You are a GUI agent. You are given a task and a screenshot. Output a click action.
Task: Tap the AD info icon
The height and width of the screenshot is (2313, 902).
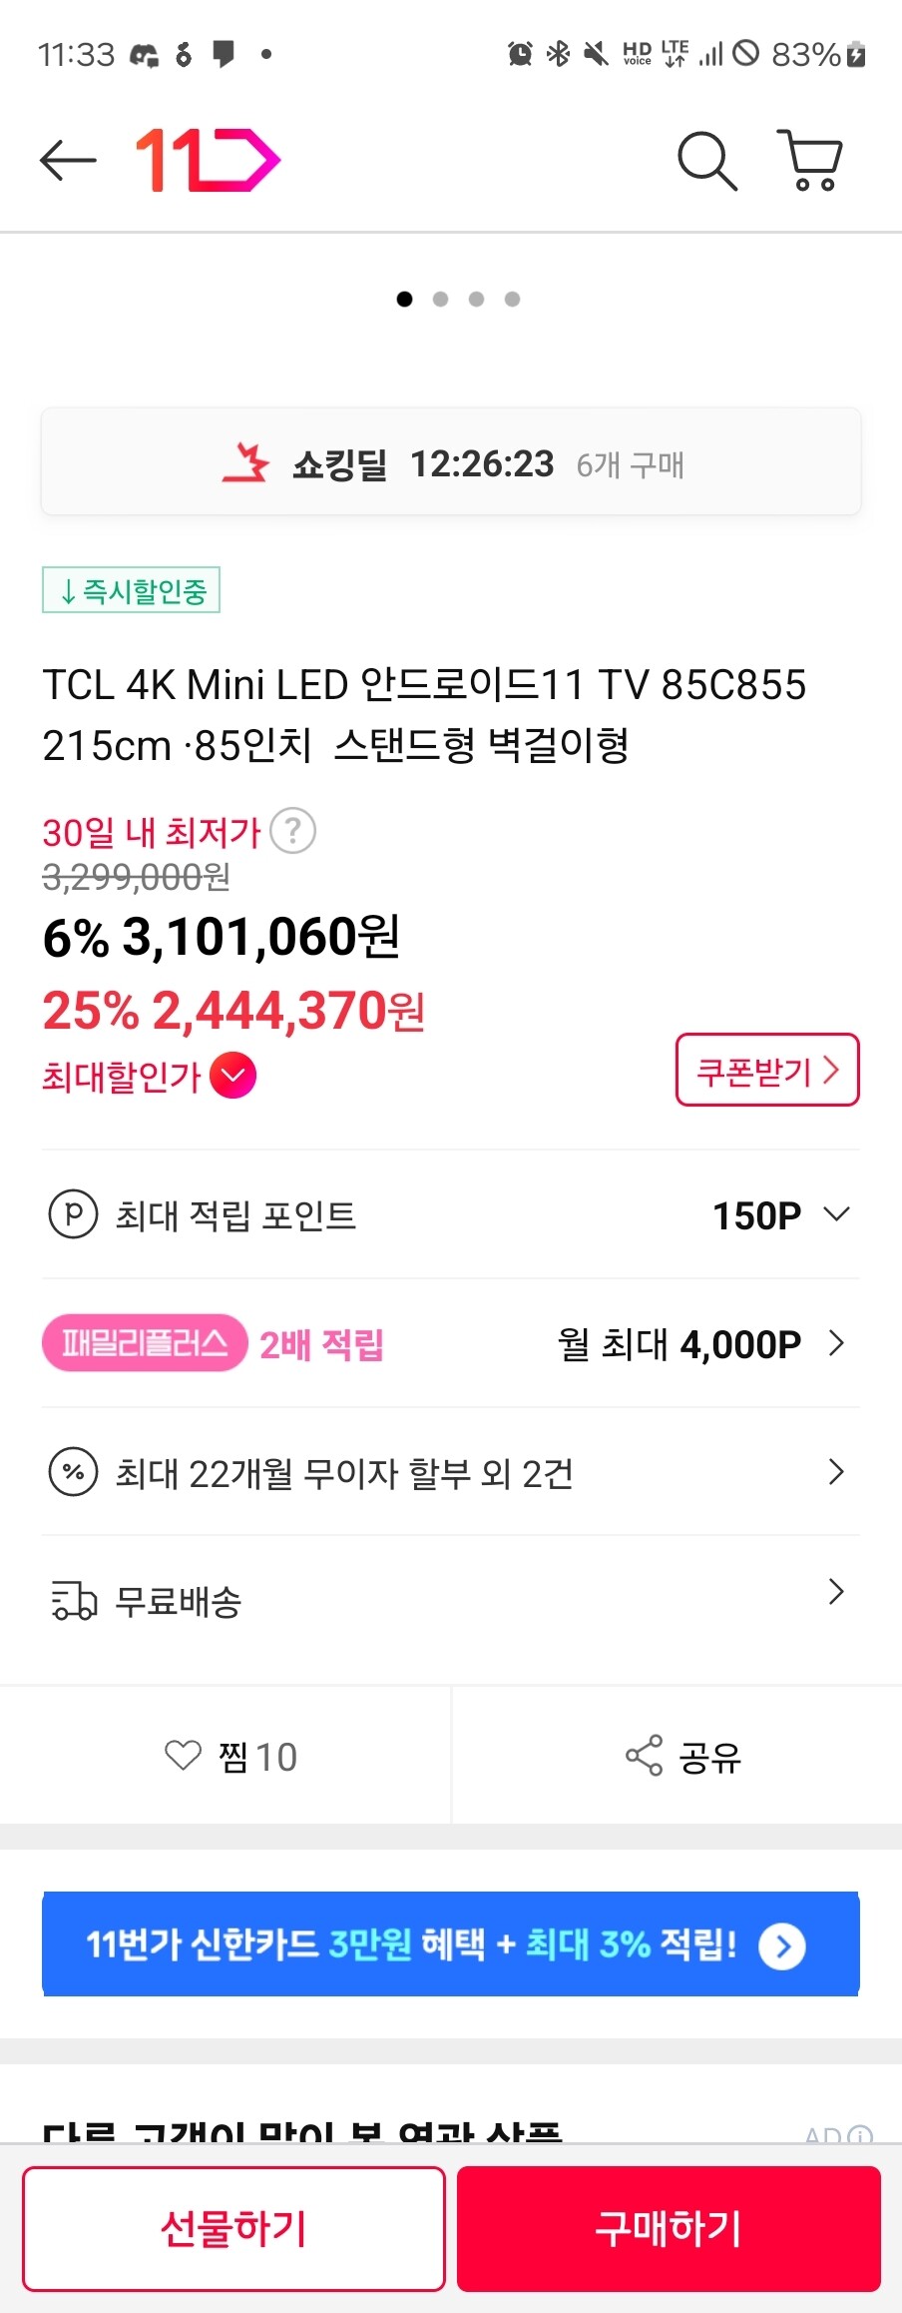[861, 2134]
